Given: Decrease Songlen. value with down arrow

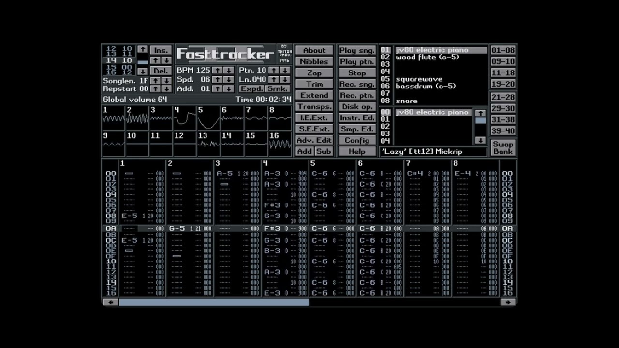Looking at the screenshot, I should pyautogui.click(x=166, y=81).
